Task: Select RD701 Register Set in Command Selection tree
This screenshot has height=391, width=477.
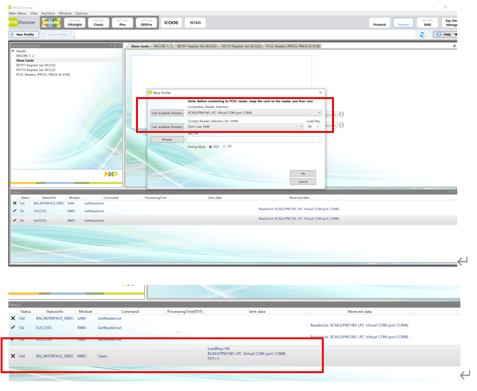Action: pos(36,65)
